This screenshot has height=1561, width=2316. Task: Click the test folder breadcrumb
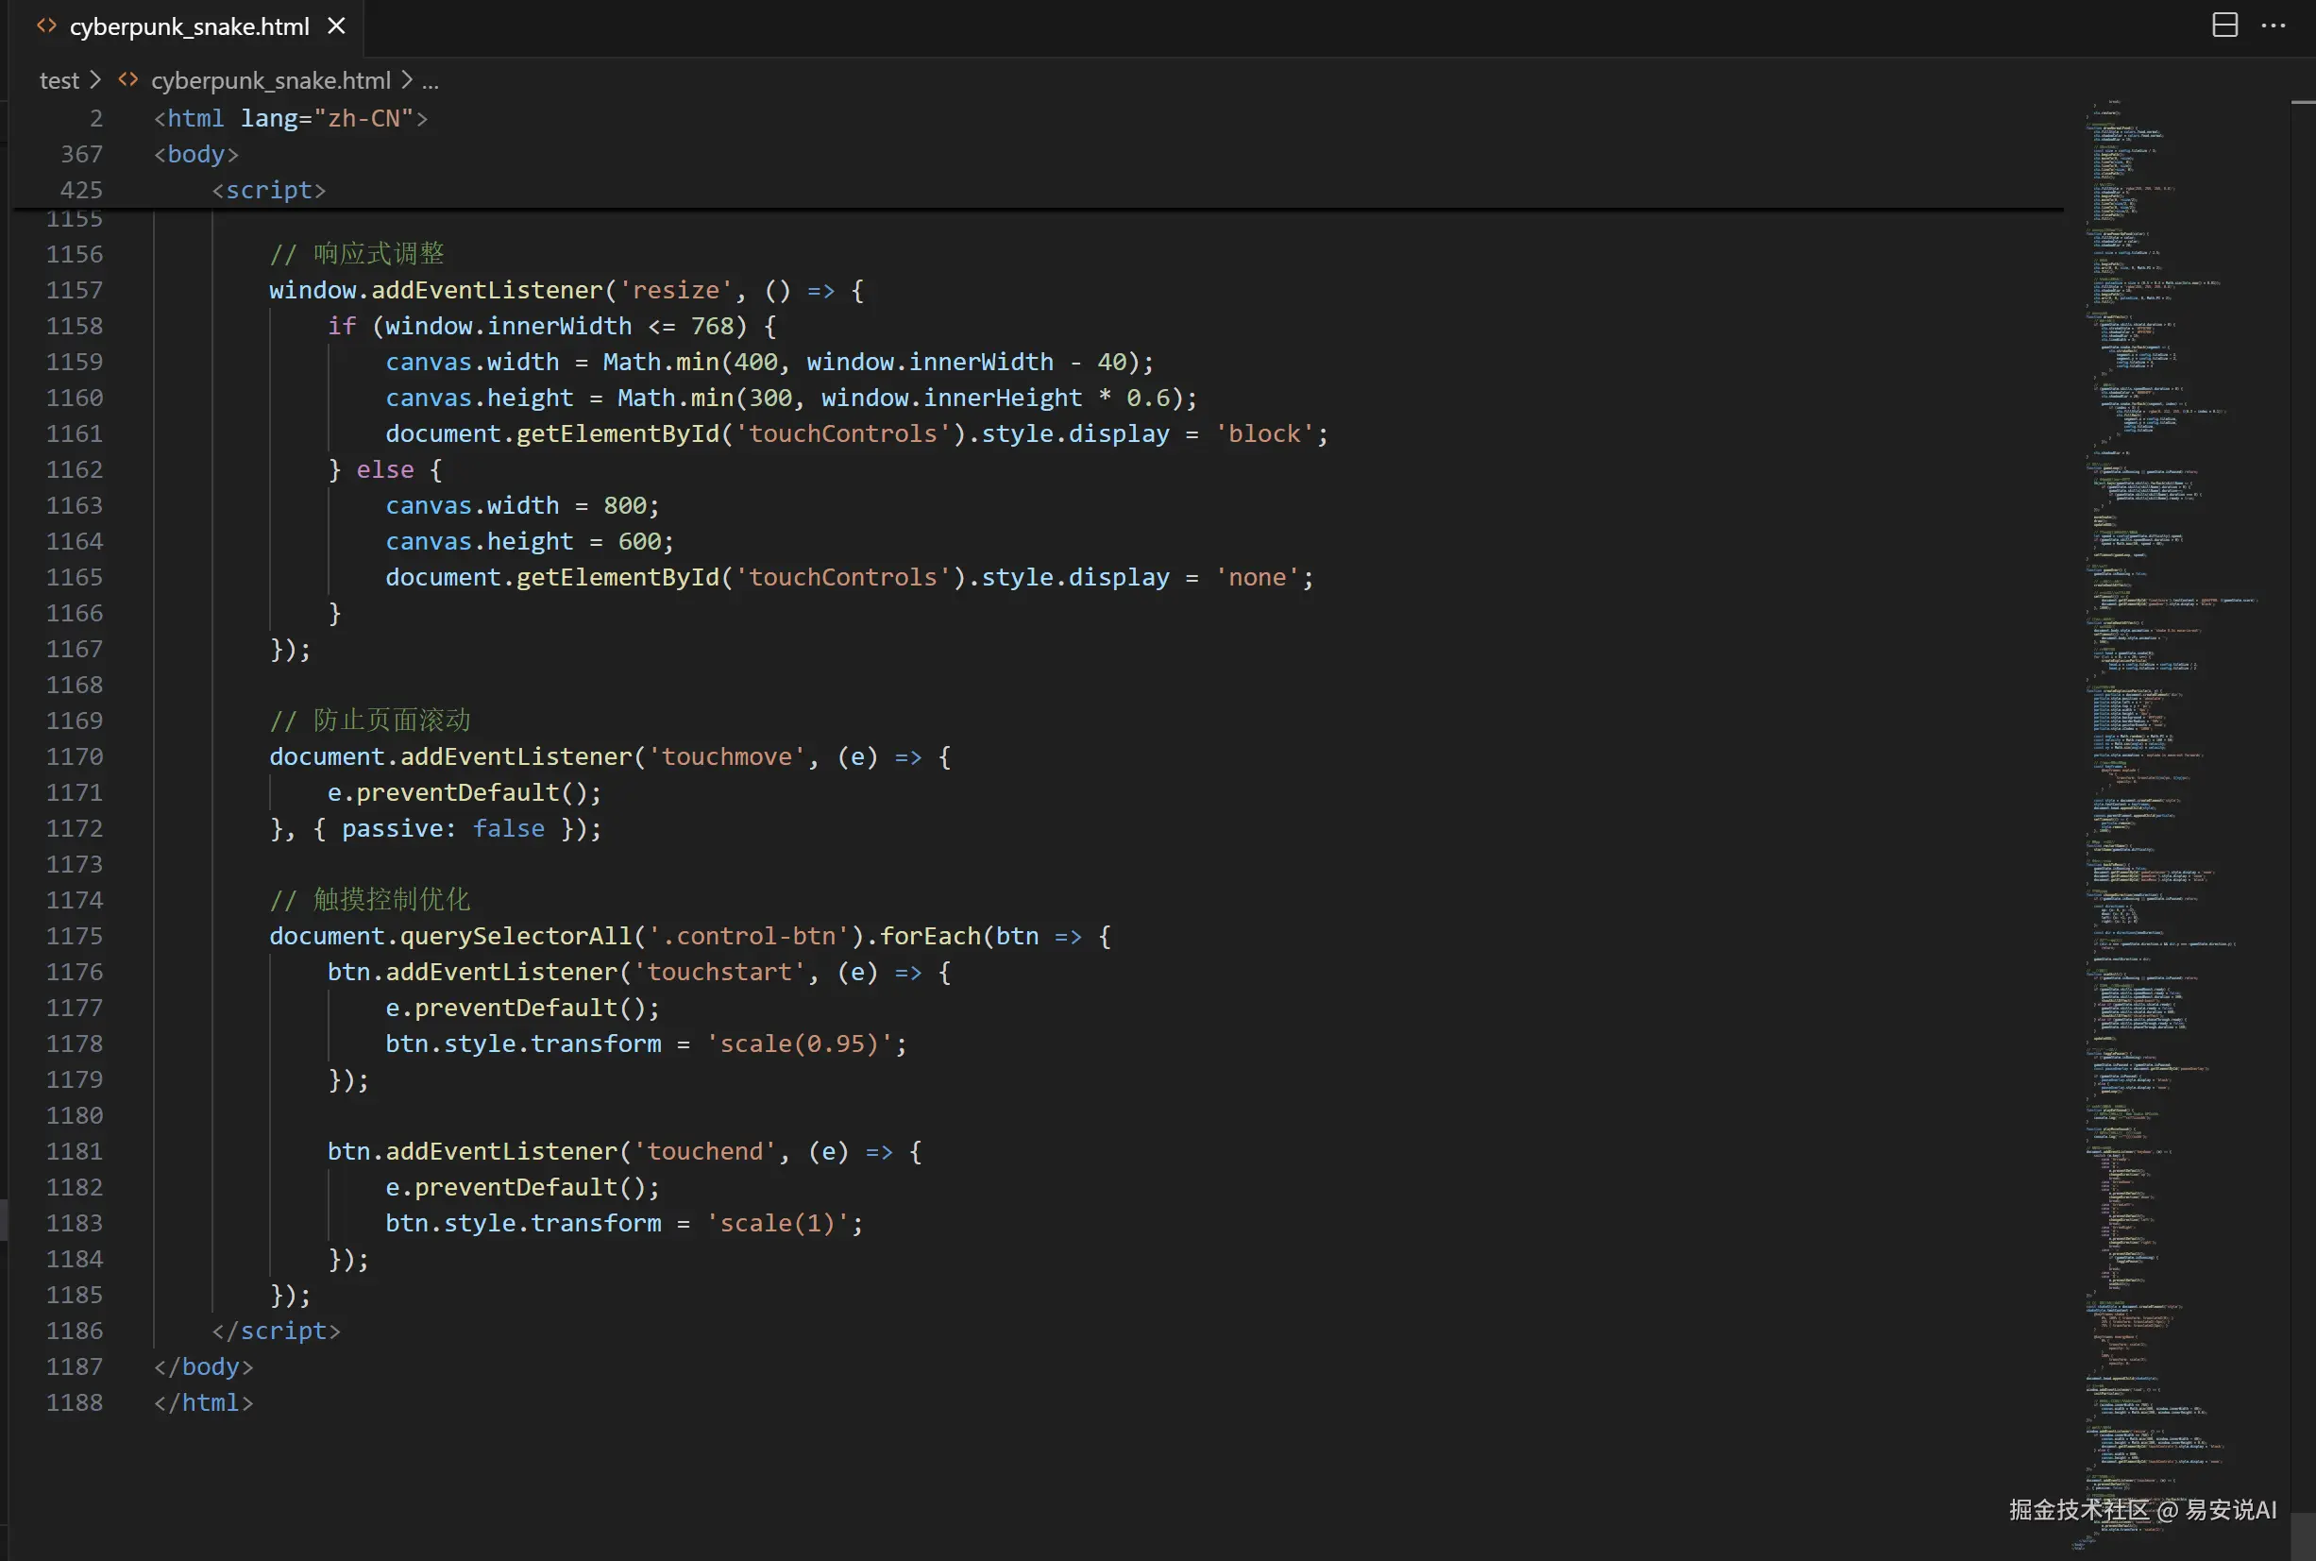click(x=59, y=80)
